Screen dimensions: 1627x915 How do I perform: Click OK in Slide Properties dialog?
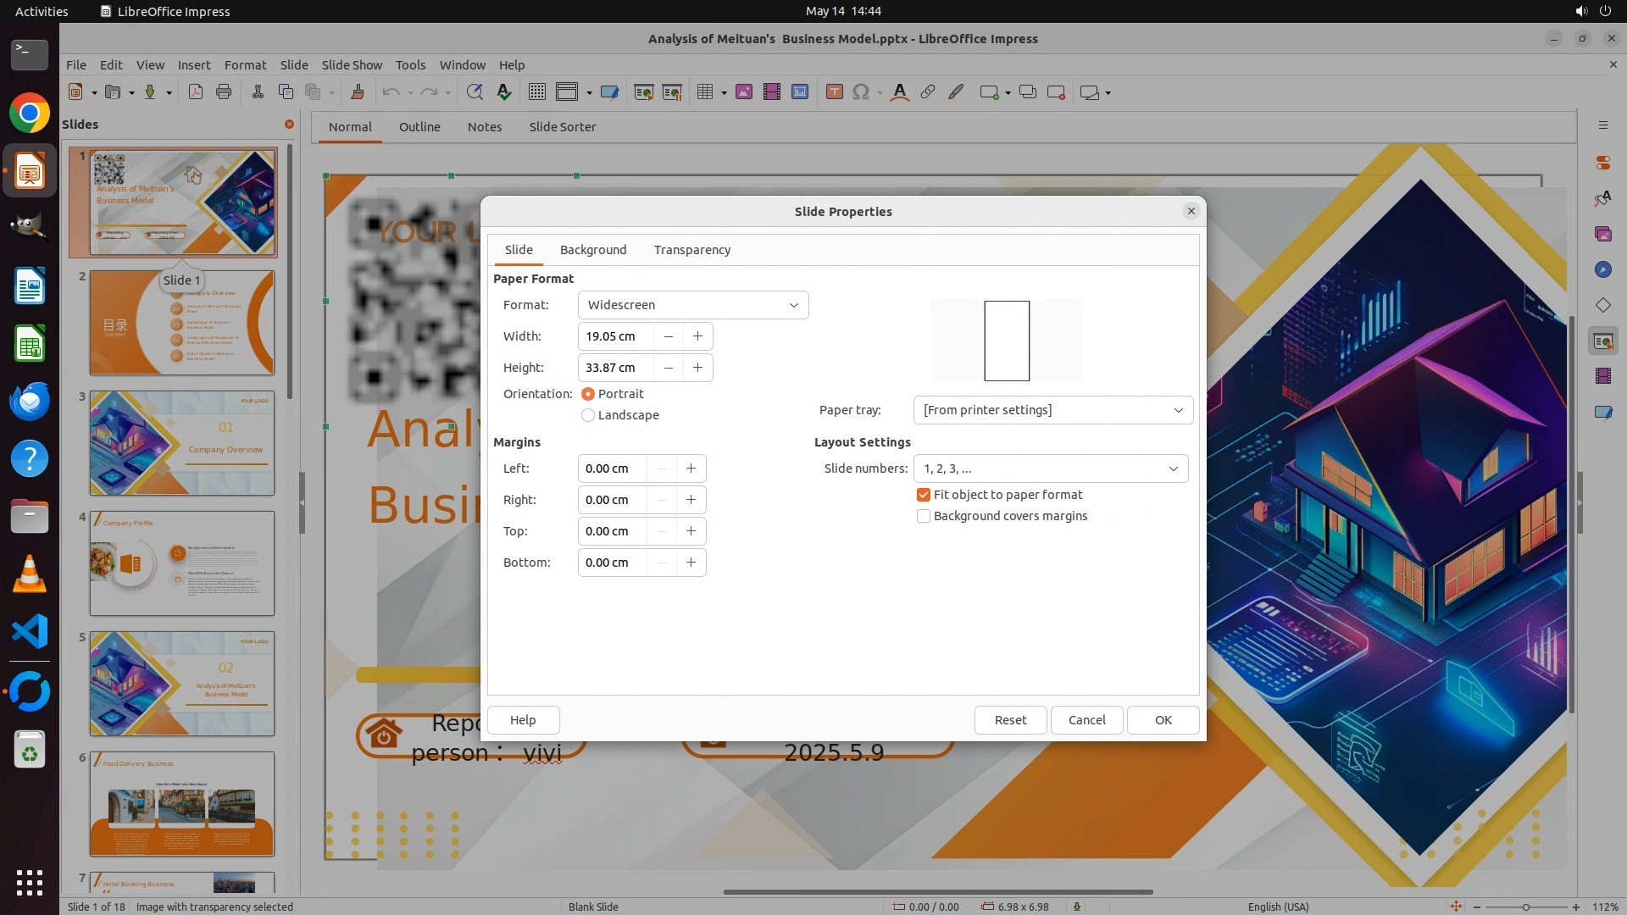point(1163,720)
